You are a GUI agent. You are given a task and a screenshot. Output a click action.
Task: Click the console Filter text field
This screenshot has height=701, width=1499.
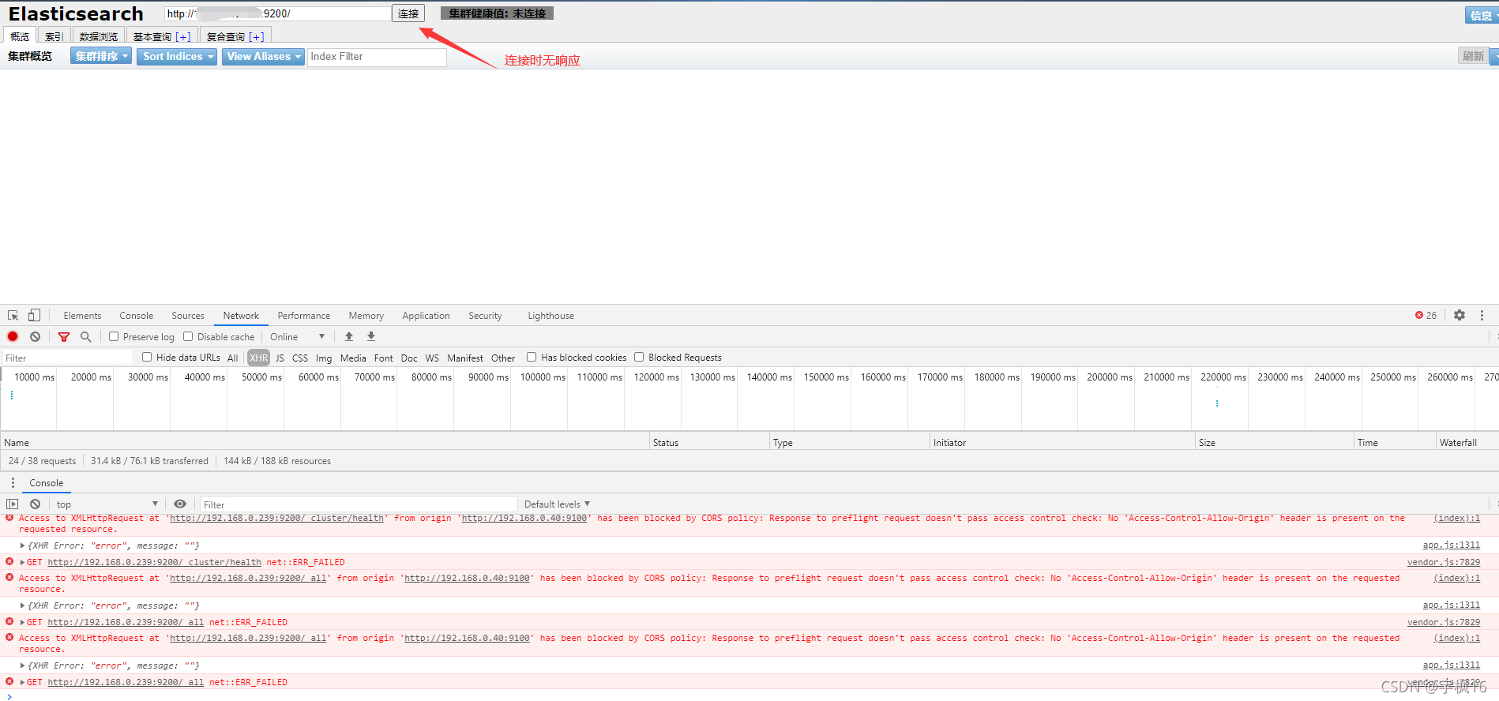(x=359, y=504)
